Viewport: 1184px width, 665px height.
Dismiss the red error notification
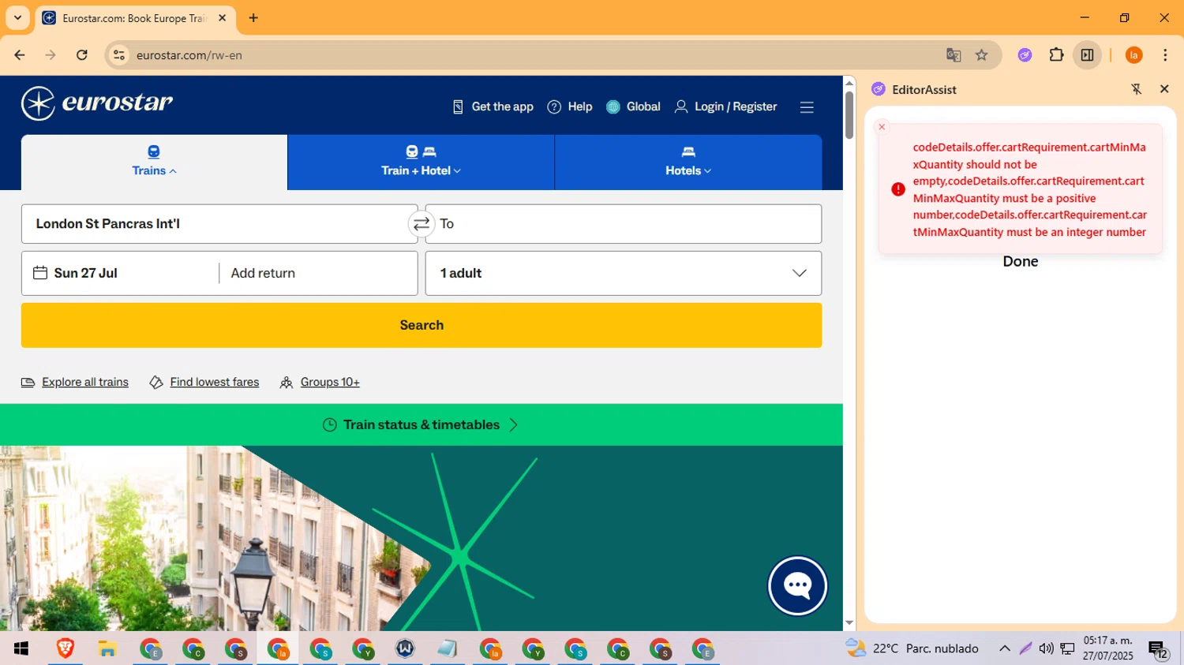click(x=882, y=127)
